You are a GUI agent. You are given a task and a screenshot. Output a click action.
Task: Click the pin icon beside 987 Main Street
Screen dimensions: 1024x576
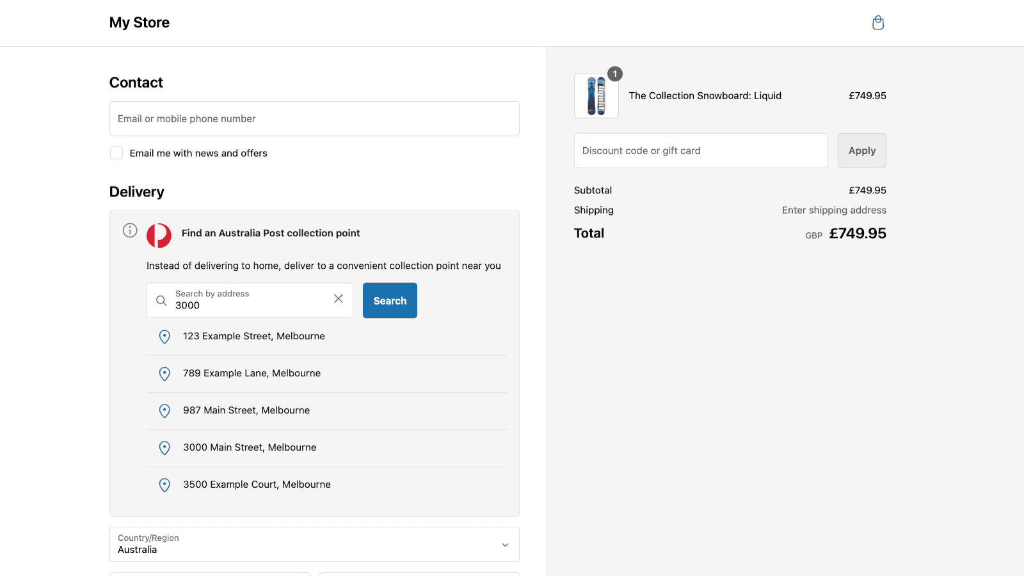point(164,411)
